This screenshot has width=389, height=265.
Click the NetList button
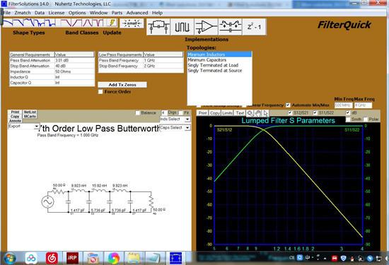(x=30, y=112)
